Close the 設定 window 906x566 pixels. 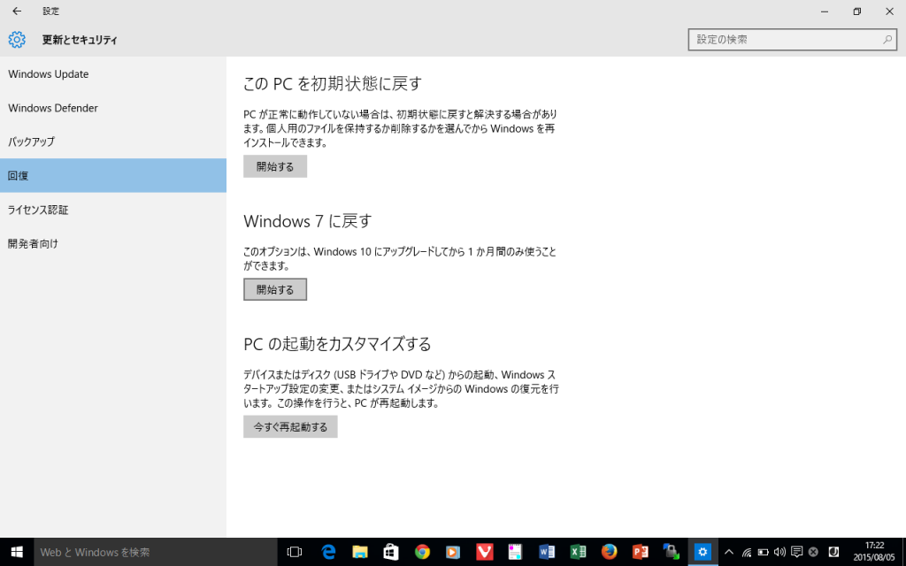[890, 11]
